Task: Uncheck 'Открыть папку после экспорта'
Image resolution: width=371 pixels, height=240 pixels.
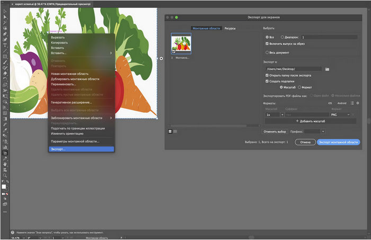Action: point(267,76)
